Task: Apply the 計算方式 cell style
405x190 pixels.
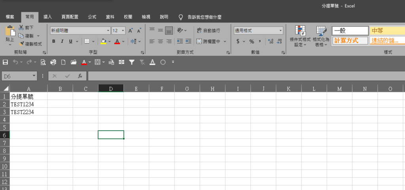Action: [350, 40]
